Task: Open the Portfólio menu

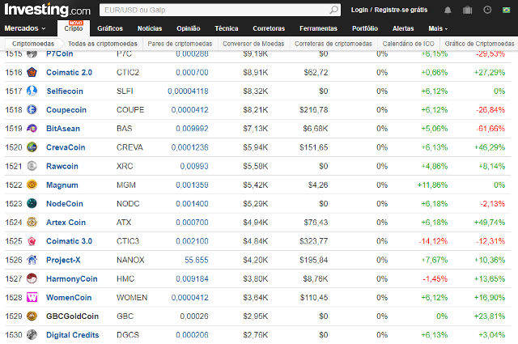Action: point(365,28)
